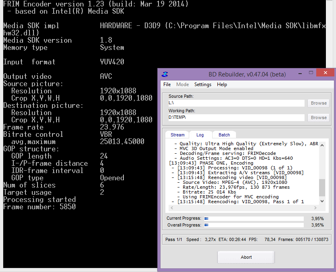Viewport: 336px width, 272px height.
Task: Switch to the Stream tab
Action: point(177,135)
